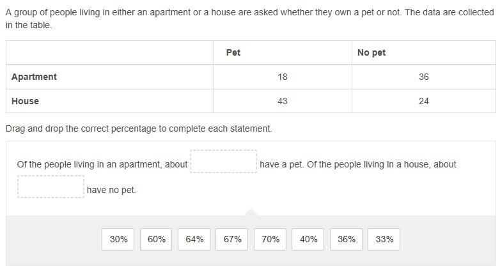Viewport: 500px width, 271px height.
Task: Click the house no-pet percentage drop box
Action: (x=51, y=187)
